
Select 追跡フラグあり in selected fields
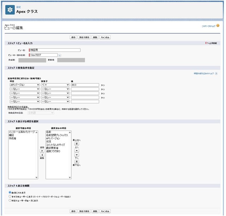(x=53, y=151)
